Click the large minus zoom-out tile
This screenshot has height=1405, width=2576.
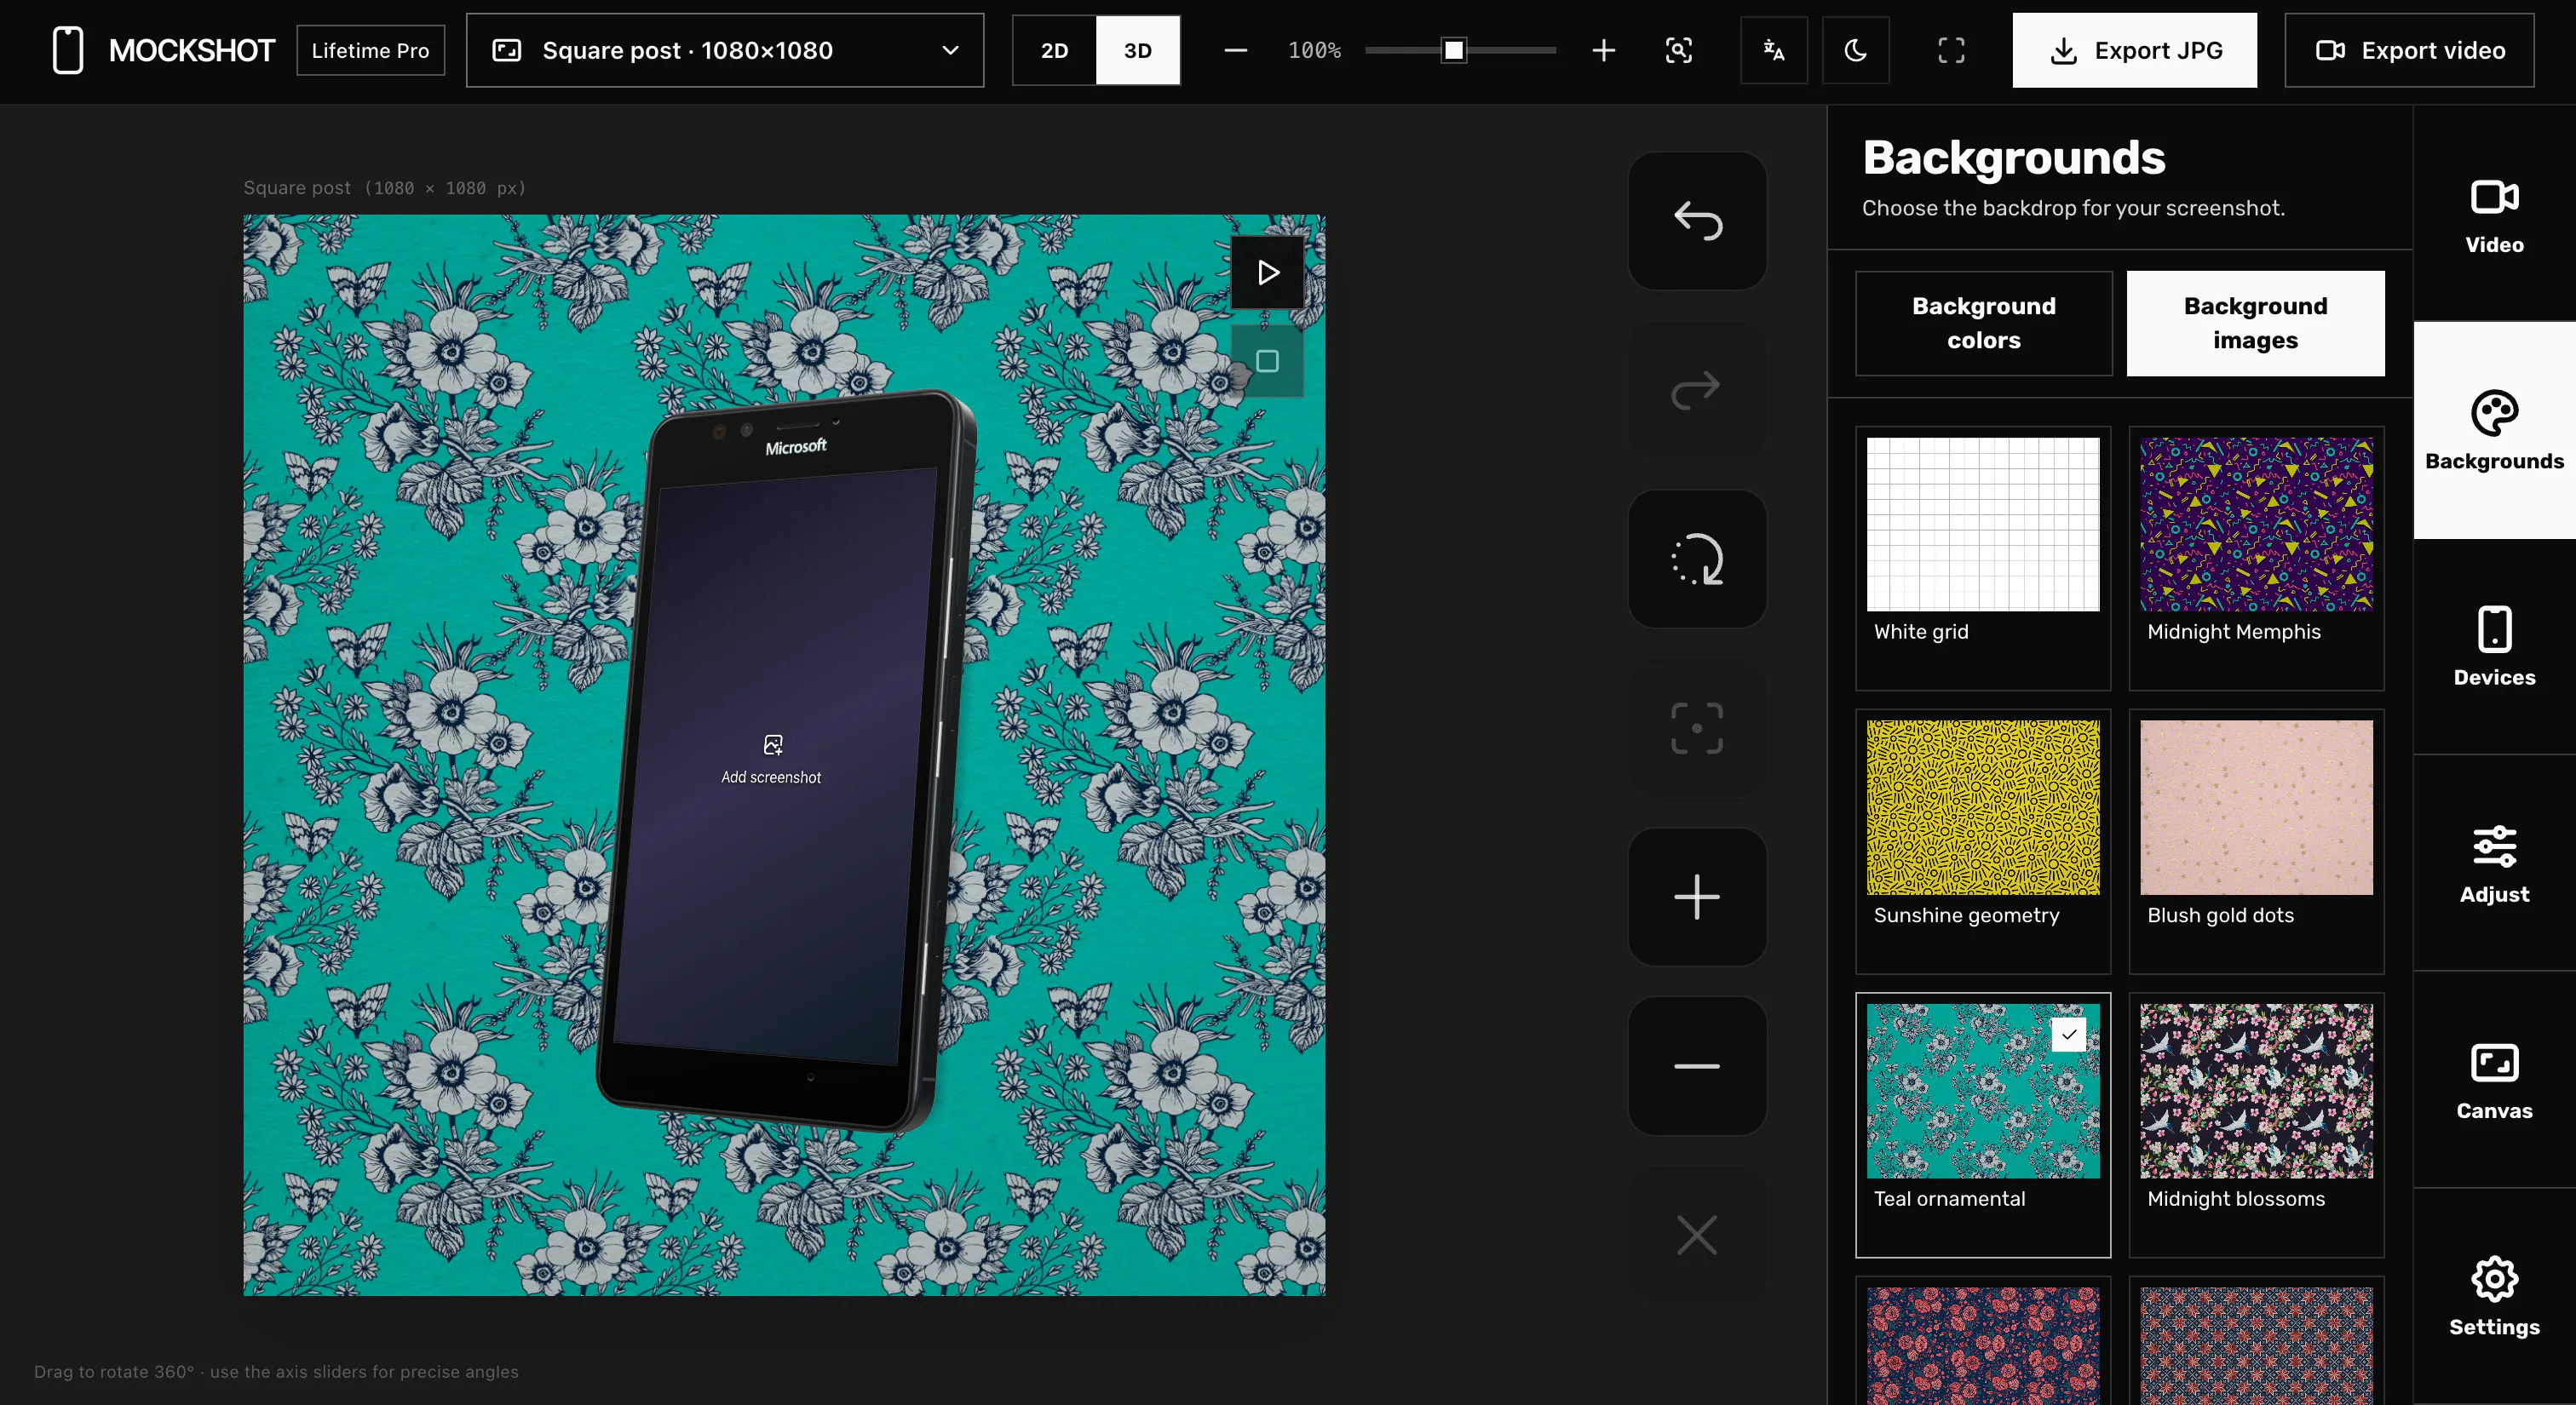tap(1697, 1065)
